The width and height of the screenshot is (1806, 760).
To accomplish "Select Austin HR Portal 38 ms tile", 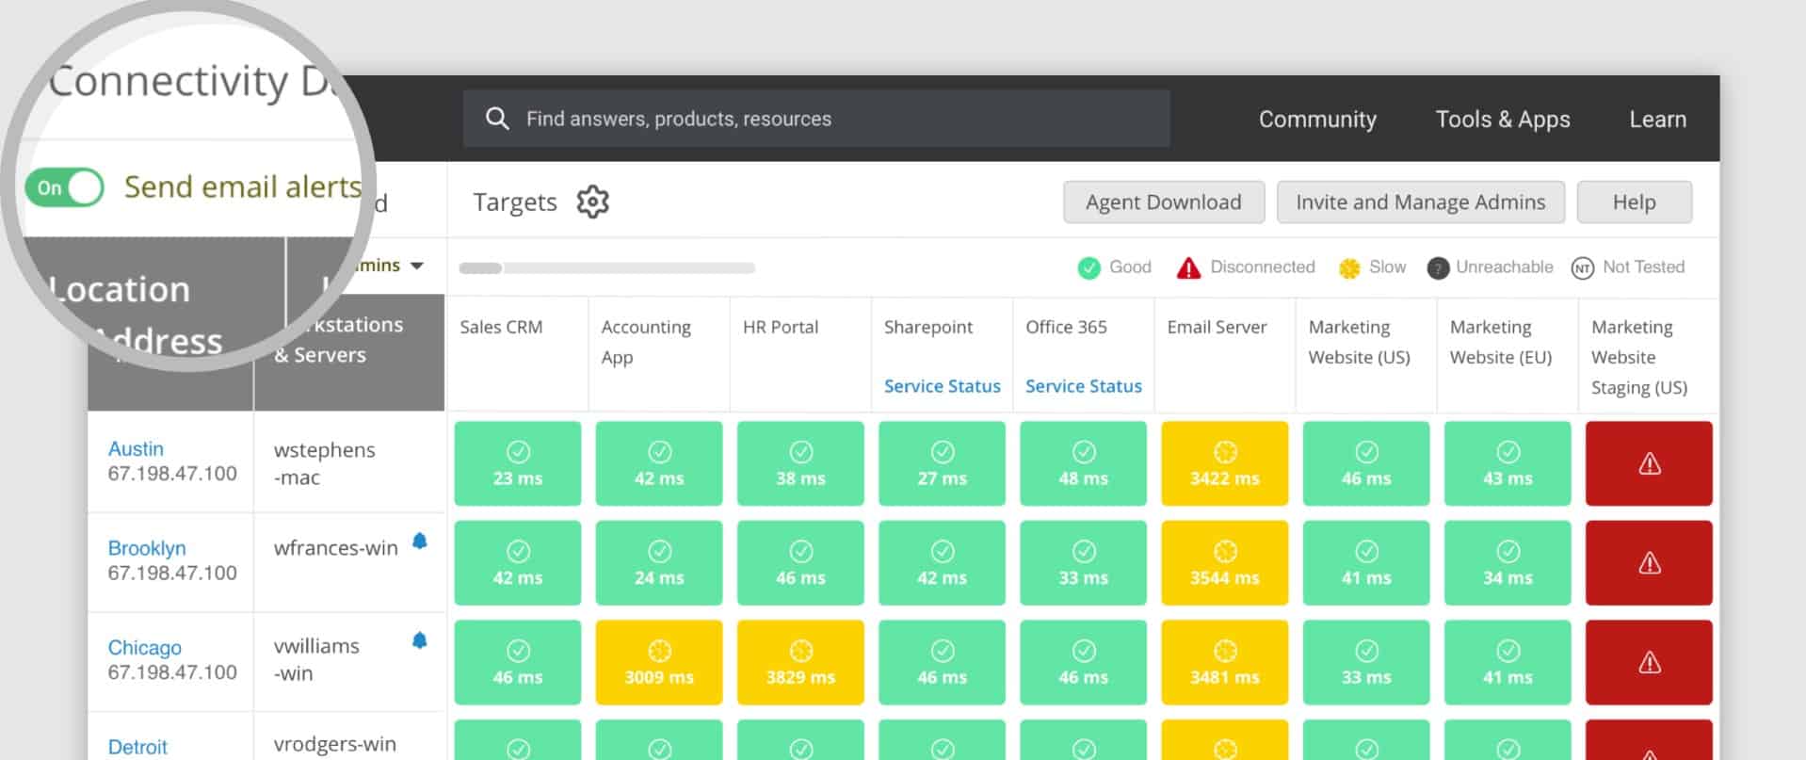I will click(800, 463).
